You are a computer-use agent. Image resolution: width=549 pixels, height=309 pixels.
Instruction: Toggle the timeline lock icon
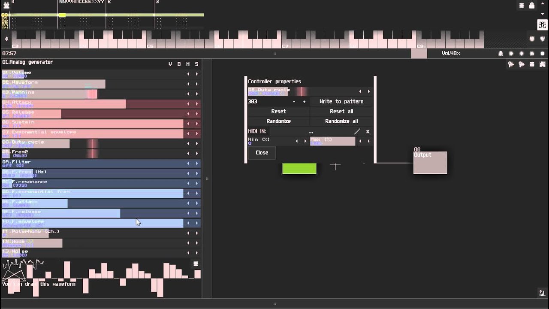(x=532, y=6)
